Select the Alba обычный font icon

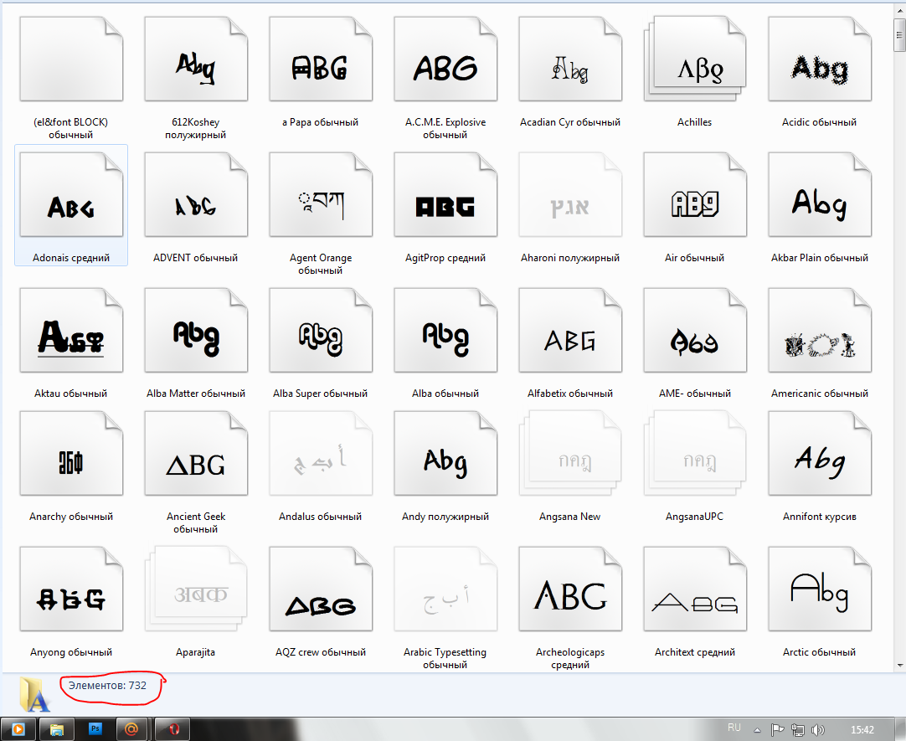(x=445, y=331)
